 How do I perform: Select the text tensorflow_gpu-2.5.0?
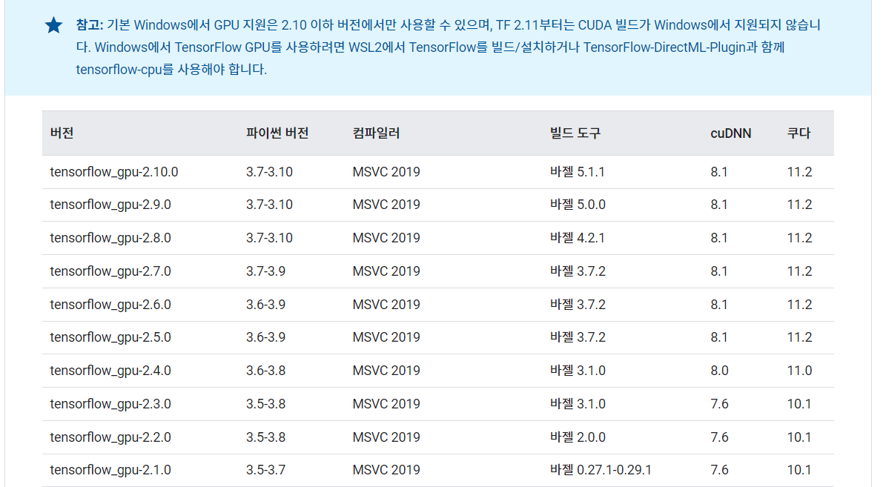110,337
